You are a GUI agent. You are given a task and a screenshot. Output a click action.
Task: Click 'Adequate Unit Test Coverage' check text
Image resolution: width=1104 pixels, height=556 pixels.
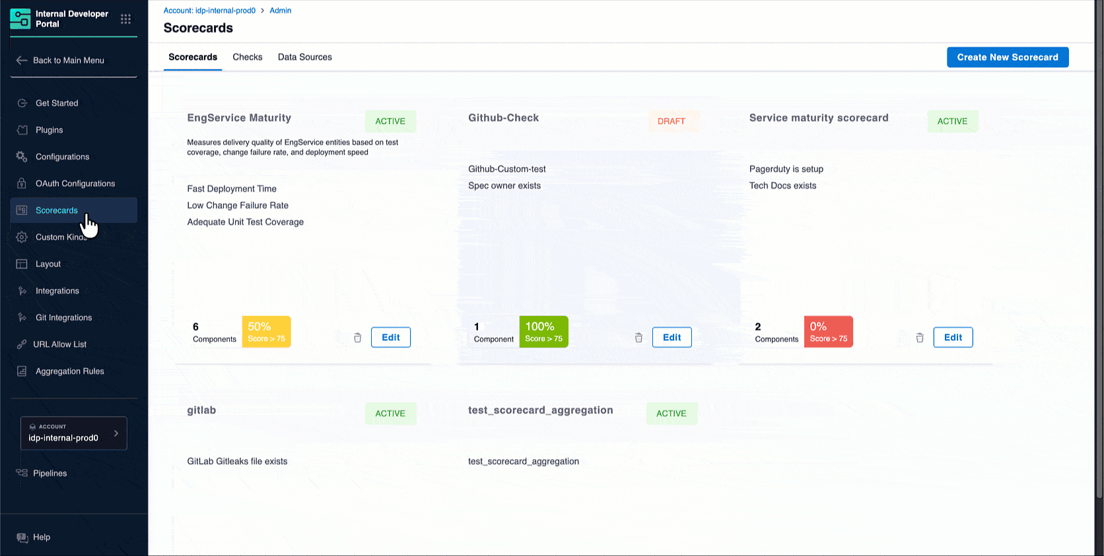[x=246, y=222]
